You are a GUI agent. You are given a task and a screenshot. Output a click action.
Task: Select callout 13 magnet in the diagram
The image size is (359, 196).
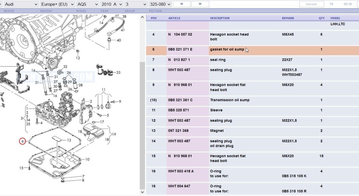click(69, 140)
